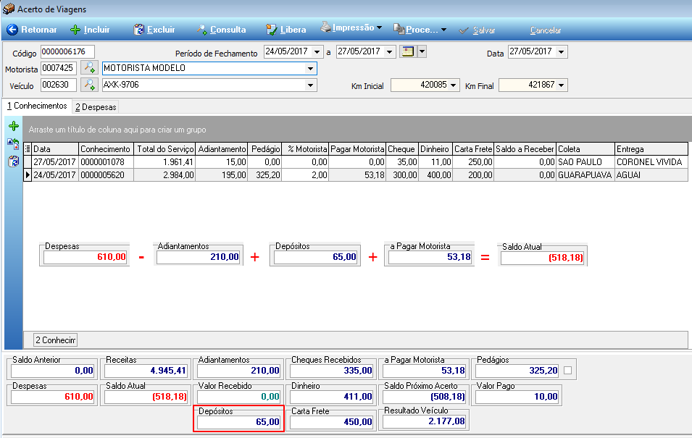Viewport: 692px width, 438px height.
Task: Click the 2.984,00 Total do Serviço cell
Action: coord(164,175)
